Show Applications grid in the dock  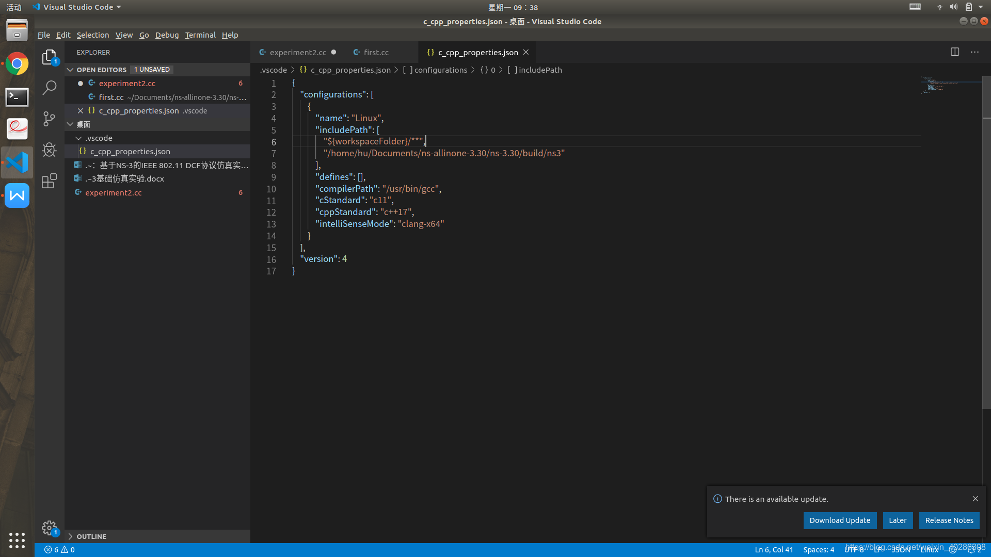[17, 540]
